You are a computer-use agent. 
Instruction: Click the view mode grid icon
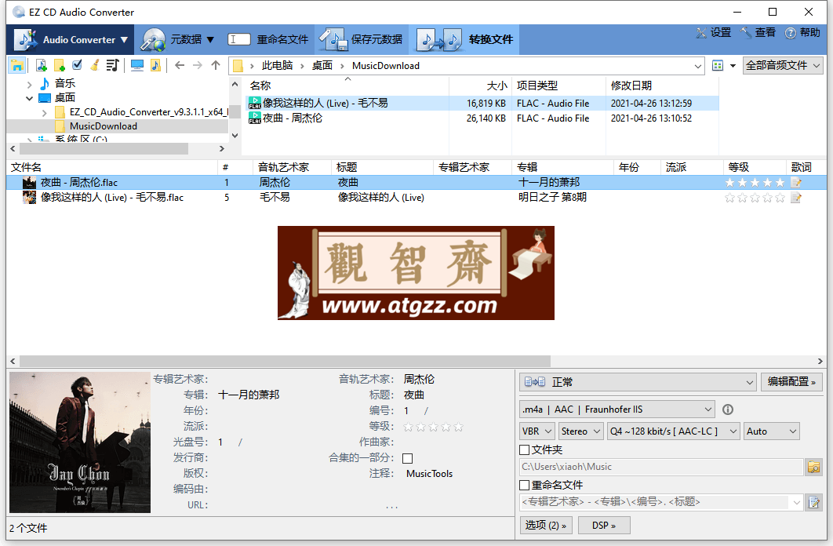[x=718, y=65]
